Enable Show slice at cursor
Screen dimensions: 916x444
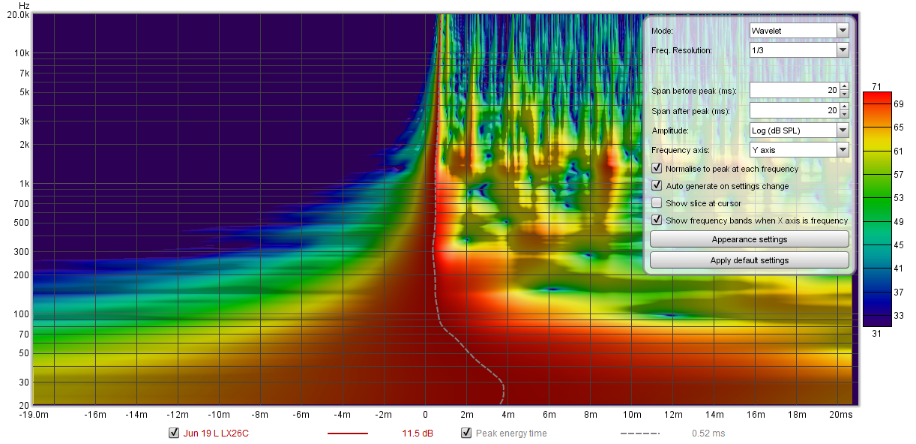657,202
